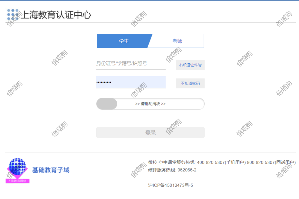Switch to the 老师 tab

click(178, 41)
